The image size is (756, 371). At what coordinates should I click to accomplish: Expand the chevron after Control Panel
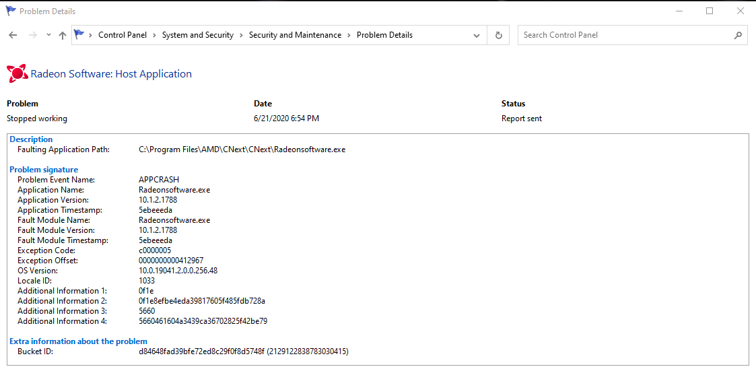point(155,35)
